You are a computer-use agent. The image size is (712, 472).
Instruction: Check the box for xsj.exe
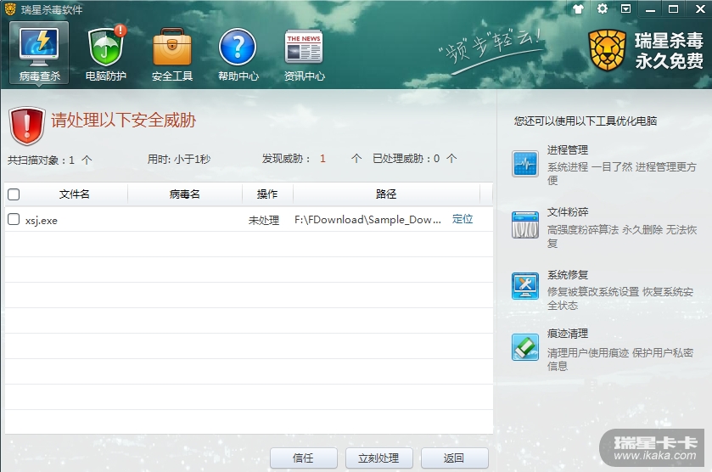click(14, 219)
